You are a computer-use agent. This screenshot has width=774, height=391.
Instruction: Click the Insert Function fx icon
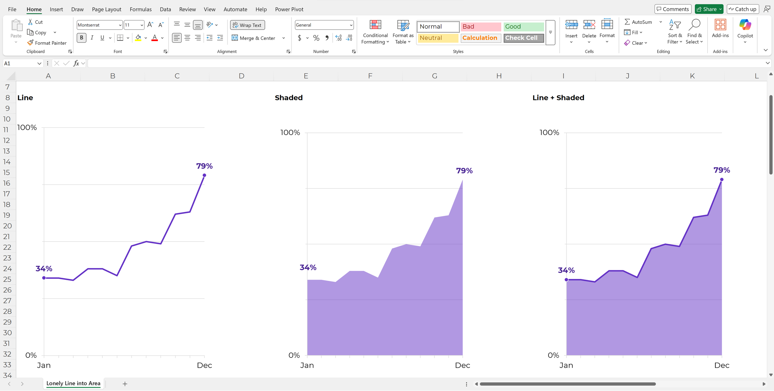[x=76, y=63]
